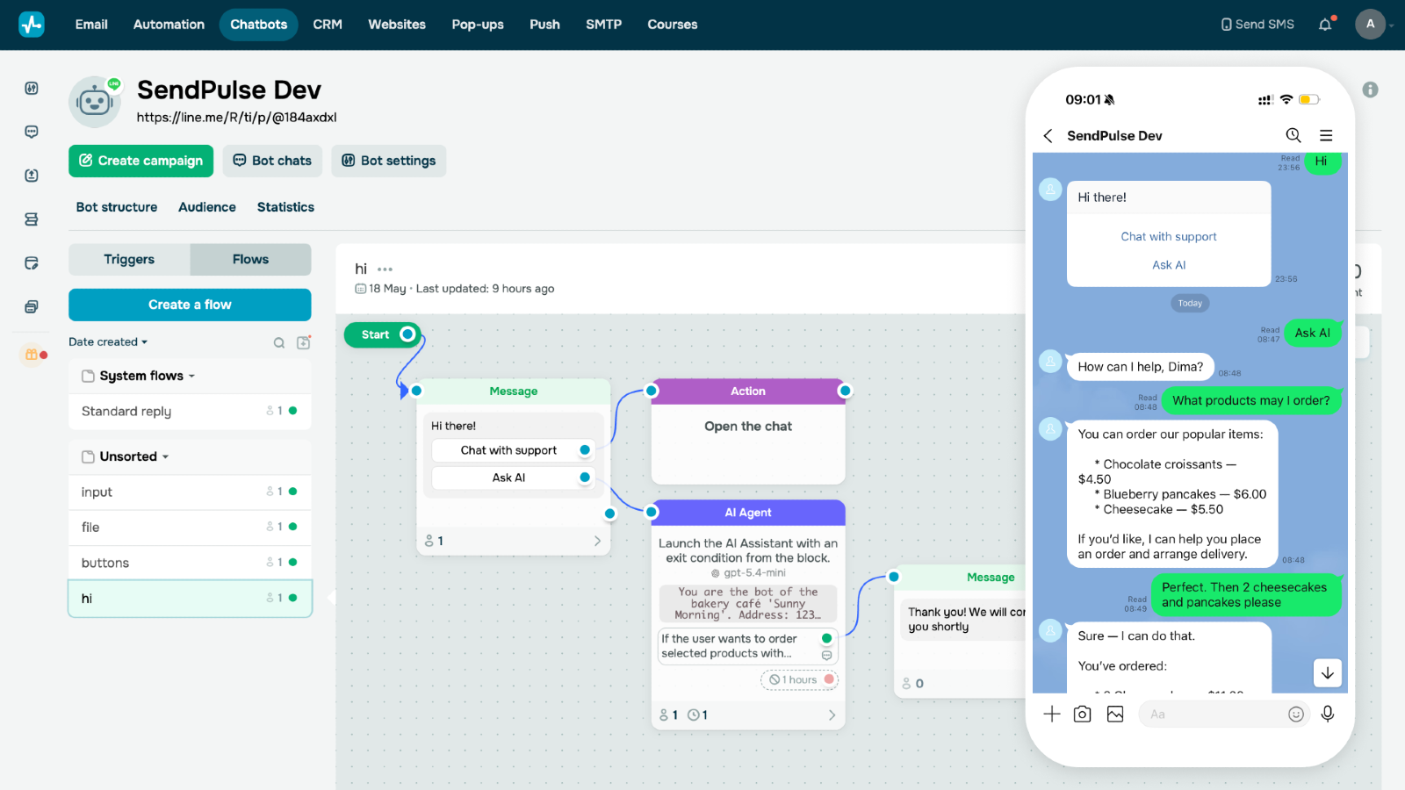
Task: Switch to the Triggers tab
Action: [x=129, y=260]
